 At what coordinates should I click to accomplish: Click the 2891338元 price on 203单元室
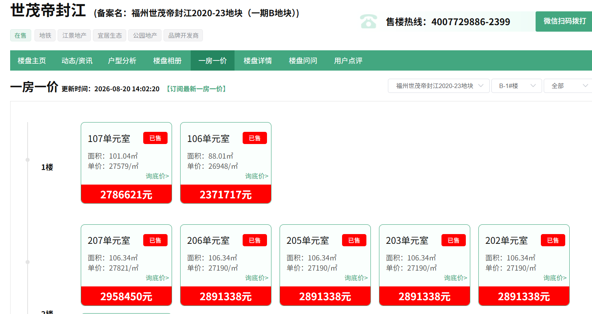coord(425,296)
